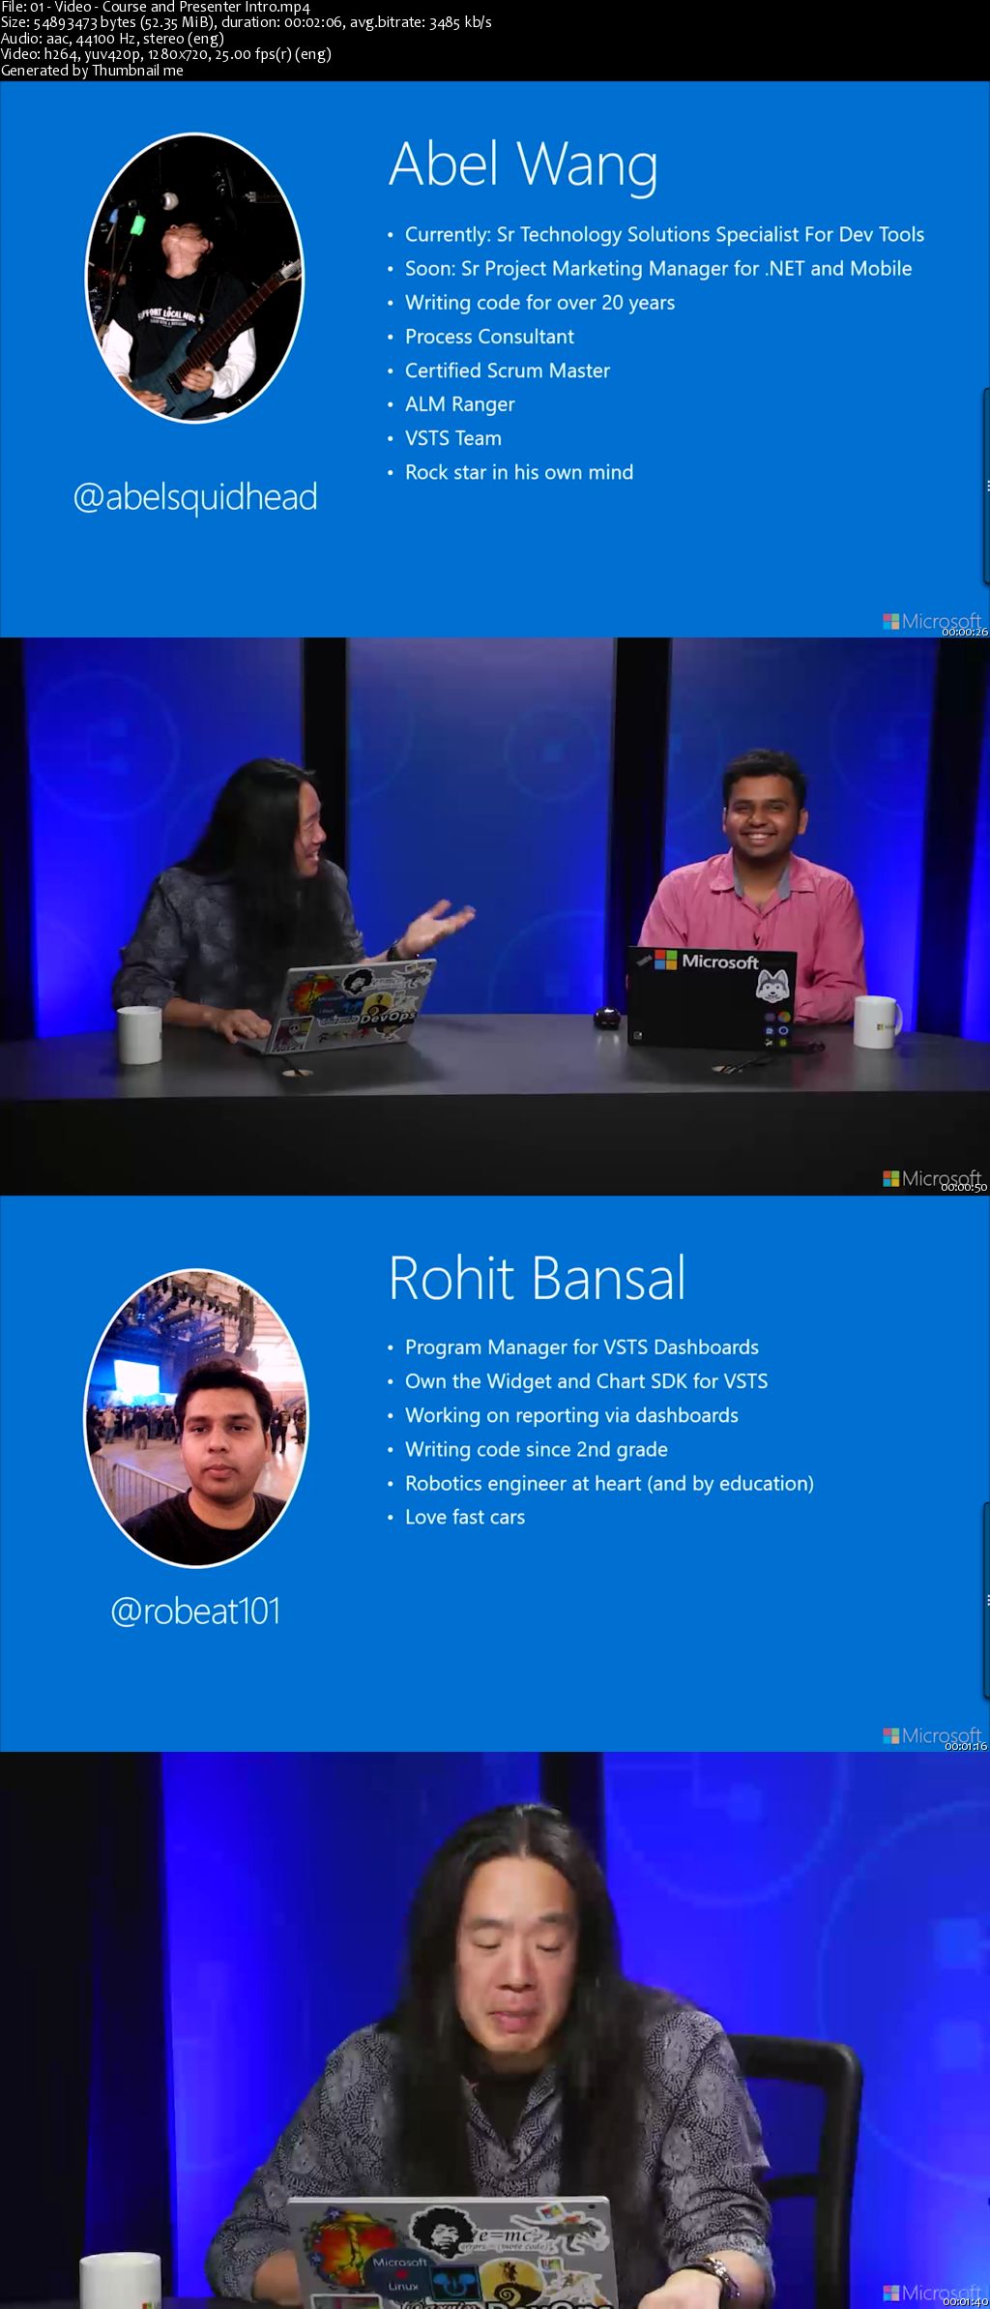
Task: Open the oval selfie photo of Rohit Bansal
Action: pyautogui.click(x=197, y=1417)
